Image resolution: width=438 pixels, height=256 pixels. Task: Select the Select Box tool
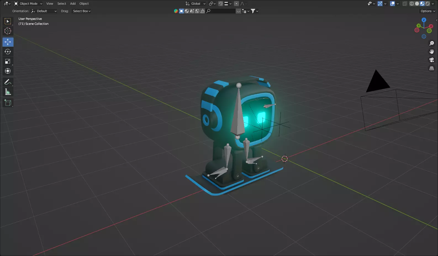pos(8,21)
